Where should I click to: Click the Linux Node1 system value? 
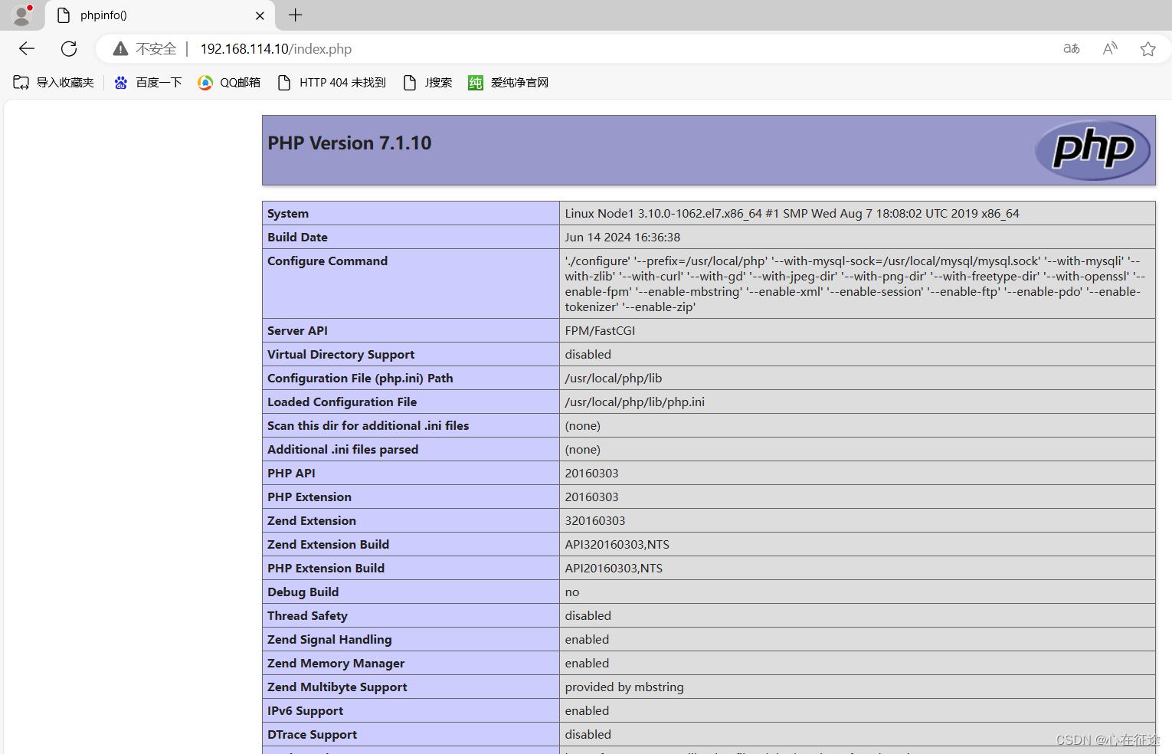coord(792,214)
